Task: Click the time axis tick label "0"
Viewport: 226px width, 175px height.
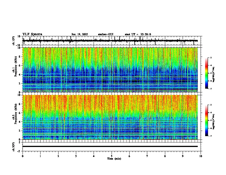Action: pos(23,156)
